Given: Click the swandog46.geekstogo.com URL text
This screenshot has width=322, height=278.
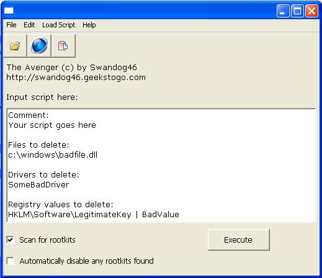Looking at the screenshot, I should pos(76,78).
